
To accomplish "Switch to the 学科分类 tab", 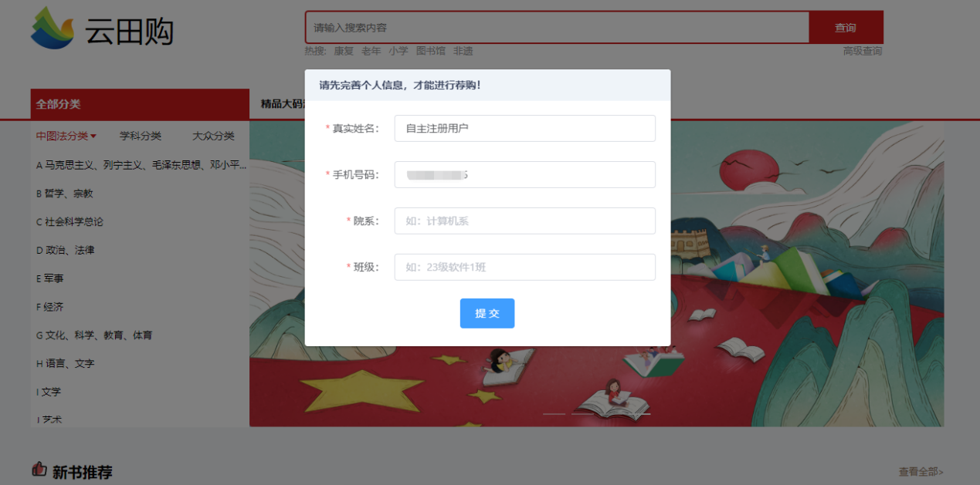I will pyautogui.click(x=141, y=136).
